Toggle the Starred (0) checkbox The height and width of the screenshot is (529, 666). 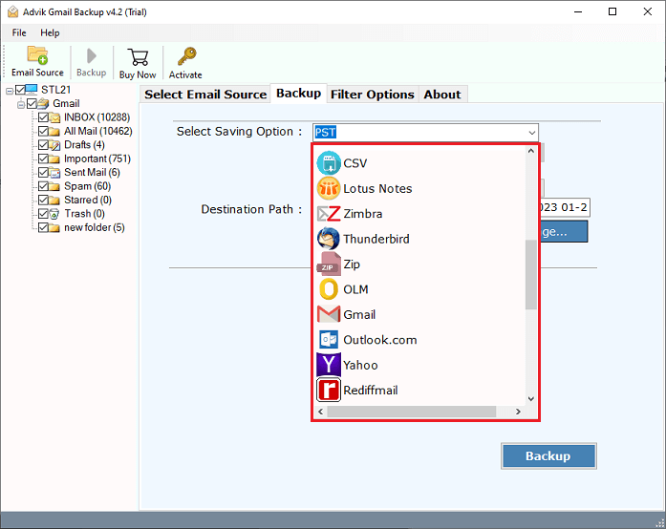pos(43,200)
